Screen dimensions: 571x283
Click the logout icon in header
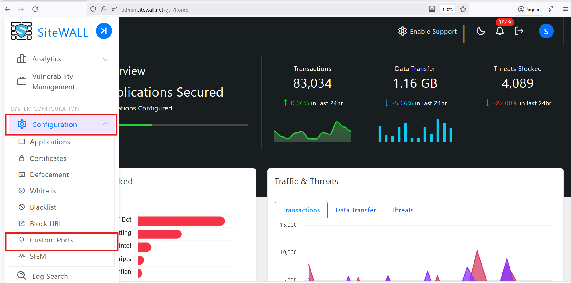(x=519, y=31)
